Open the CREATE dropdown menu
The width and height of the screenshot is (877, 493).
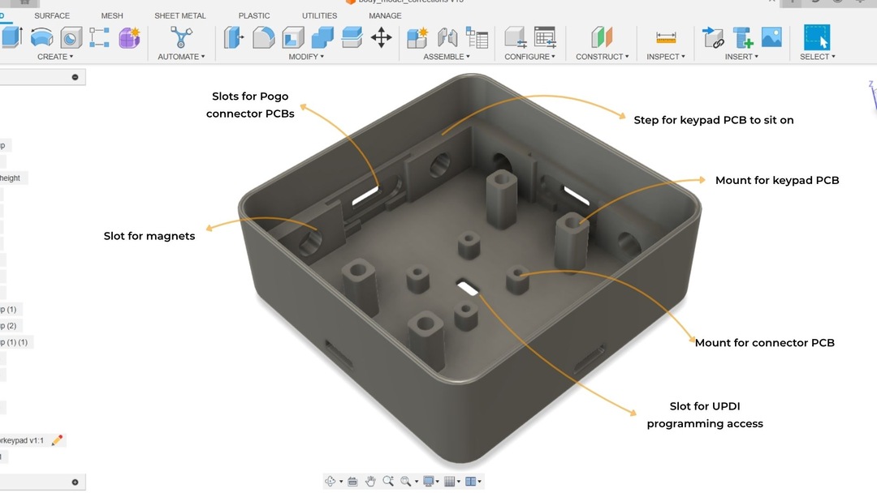coord(55,57)
